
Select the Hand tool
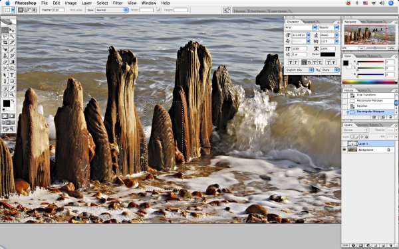[x=5, y=94]
